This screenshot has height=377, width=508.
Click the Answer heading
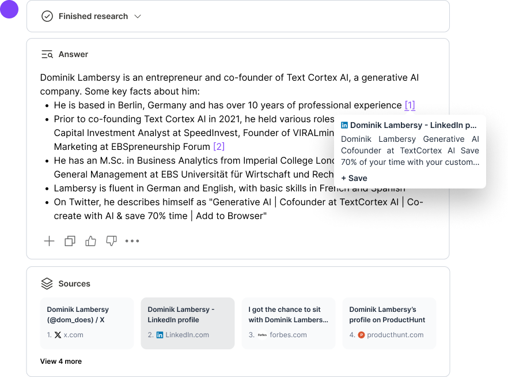73,54
